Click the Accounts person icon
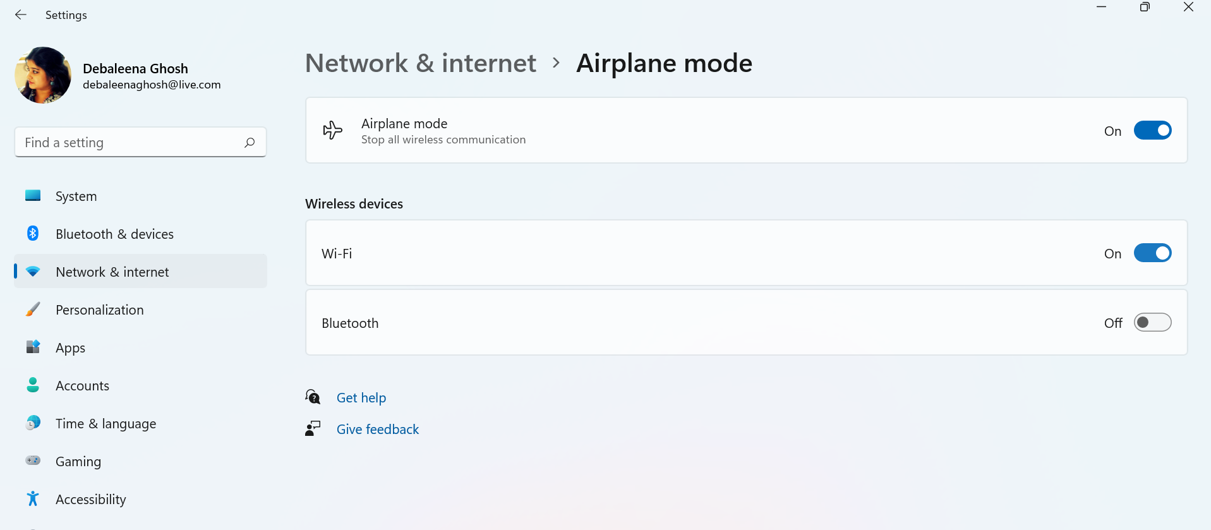This screenshot has width=1211, height=530. (x=33, y=385)
